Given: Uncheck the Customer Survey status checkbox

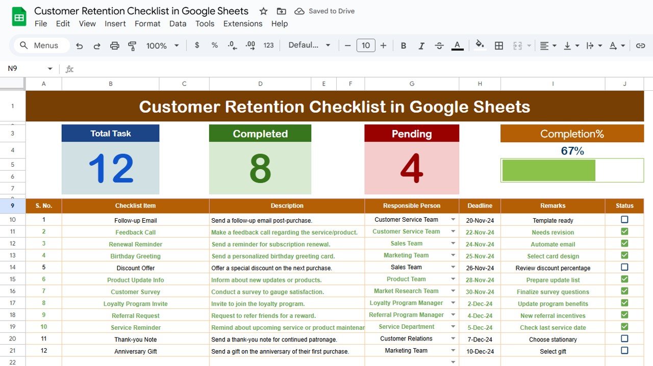Looking at the screenshot, I should tap(624, 291).
